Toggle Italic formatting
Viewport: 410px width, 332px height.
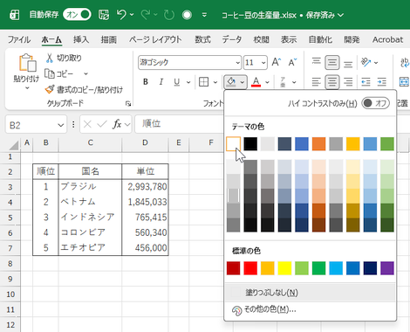coord(161,82)
